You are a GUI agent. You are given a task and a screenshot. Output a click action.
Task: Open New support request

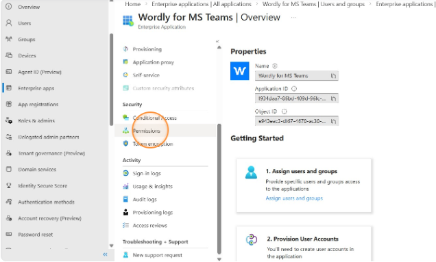[x=158, y=255]
